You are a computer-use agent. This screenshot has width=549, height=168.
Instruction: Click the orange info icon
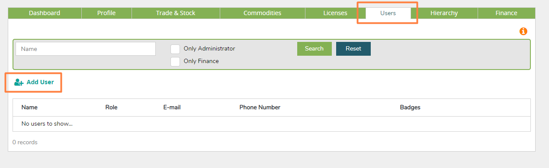(x=523, y=31)
